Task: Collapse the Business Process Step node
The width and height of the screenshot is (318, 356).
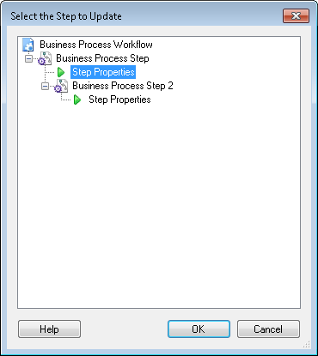Action: (28, 58)
